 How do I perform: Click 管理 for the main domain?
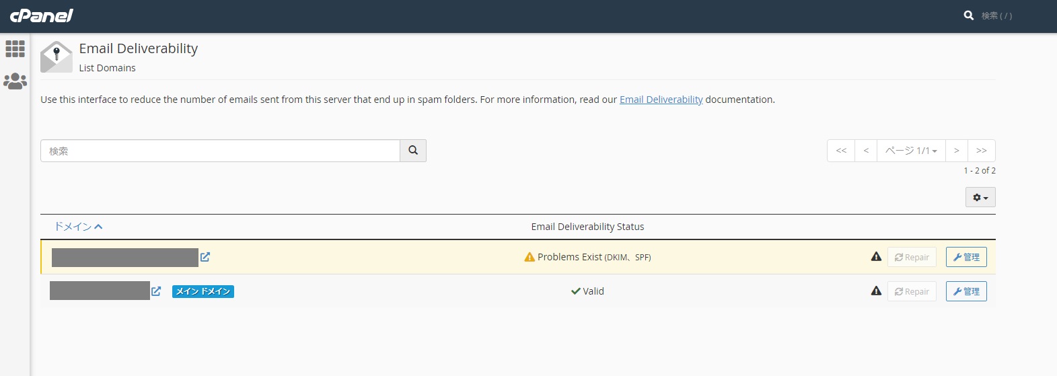966,291
